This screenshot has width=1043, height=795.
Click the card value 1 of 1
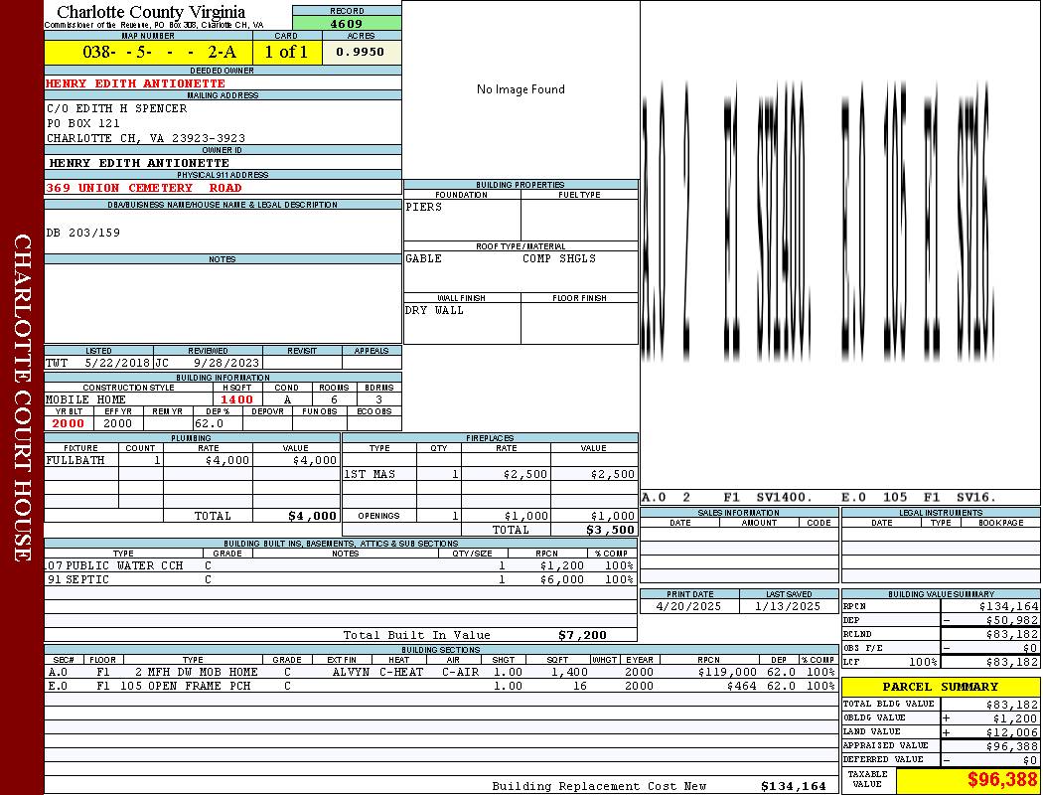287,52
